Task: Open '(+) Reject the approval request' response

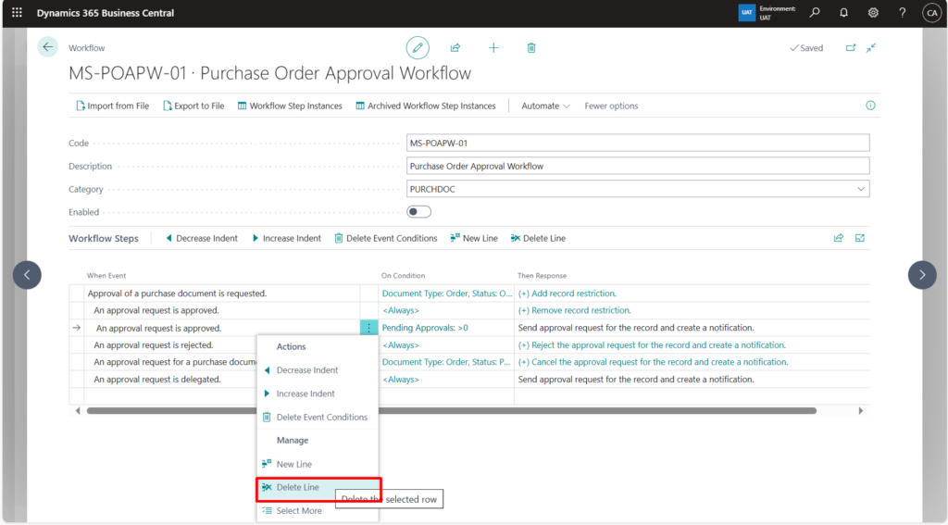Action: click(x=652, y=344)
